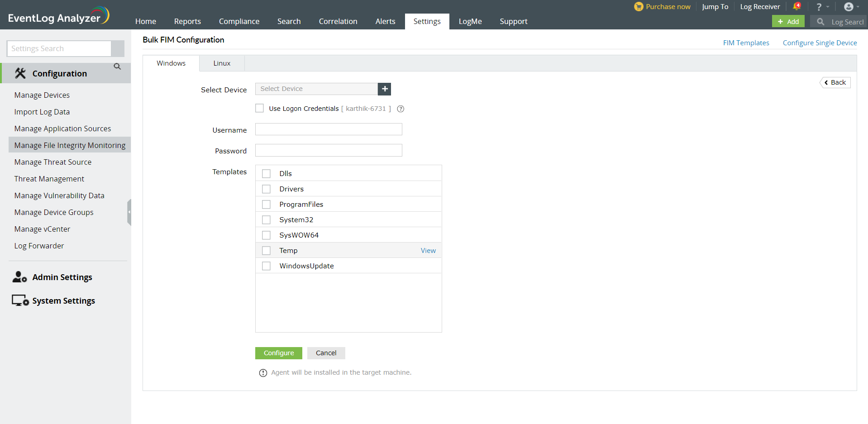Viewport: 868px width, 424px height.
Task: Focus the Settings Search field
Action: [x=59, y=48]
